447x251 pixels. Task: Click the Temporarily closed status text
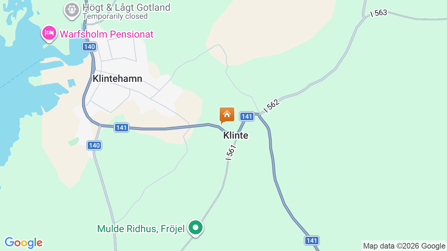click(115, 16)
